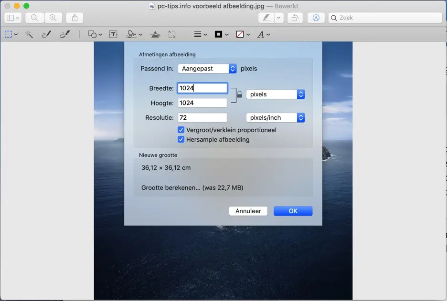Open the selection tool dropdown chevron

point(16,34)
